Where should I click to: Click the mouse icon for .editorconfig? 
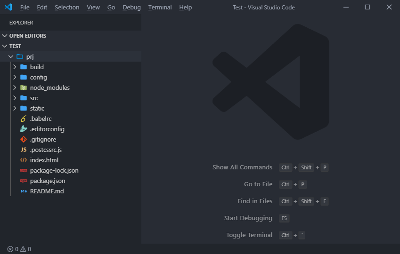(24, 129)
